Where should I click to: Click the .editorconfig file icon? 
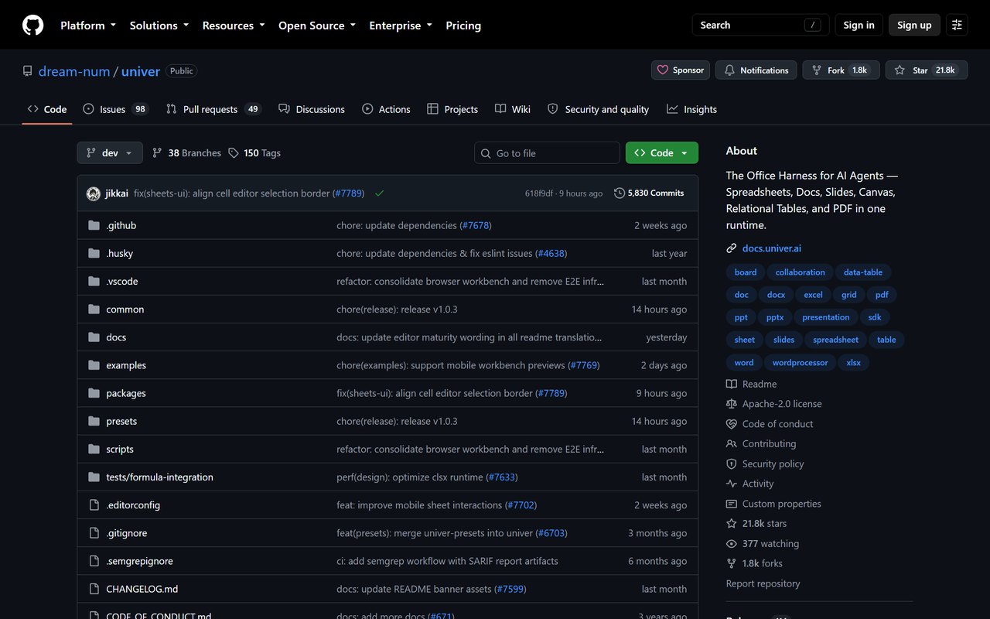(94, 505)
